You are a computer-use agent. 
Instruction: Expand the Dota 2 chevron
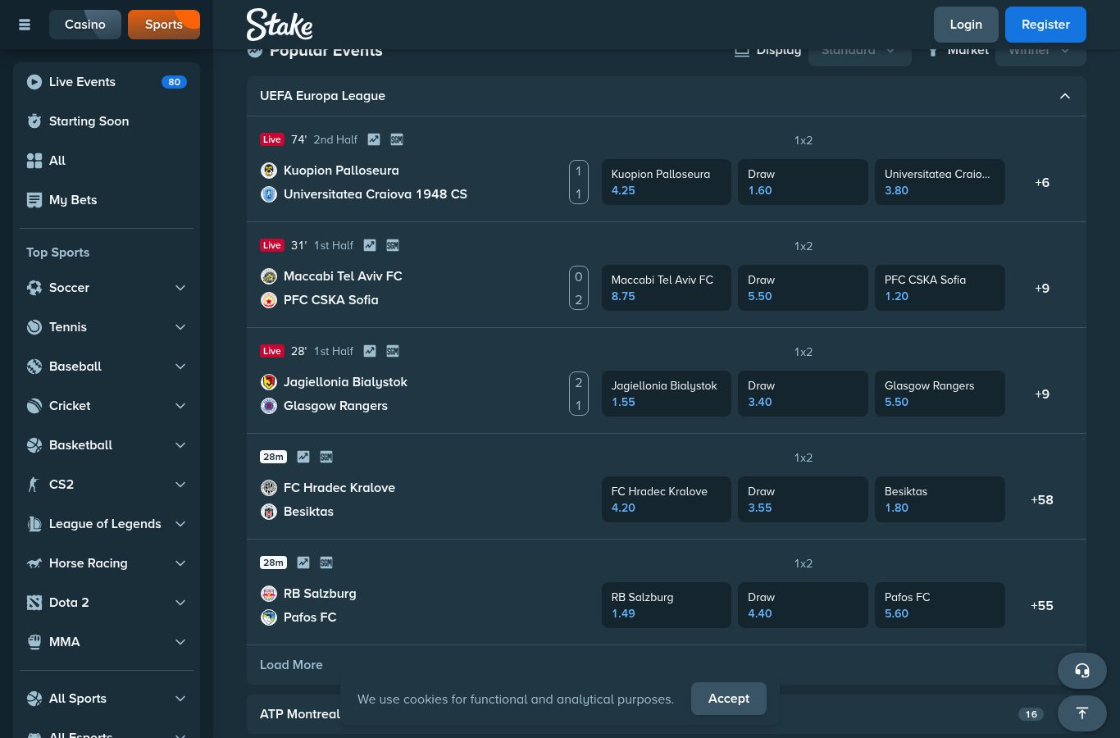tap(180, 603)
